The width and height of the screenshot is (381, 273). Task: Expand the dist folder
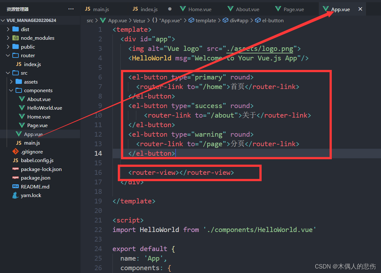pyautogui.click(x=8, y=29)
